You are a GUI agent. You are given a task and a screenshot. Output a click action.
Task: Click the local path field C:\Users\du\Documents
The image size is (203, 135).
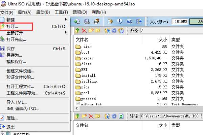coord(172,116)
